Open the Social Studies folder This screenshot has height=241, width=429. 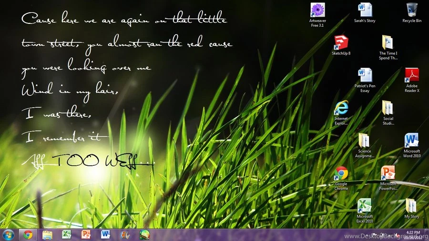tap(388, 108)
